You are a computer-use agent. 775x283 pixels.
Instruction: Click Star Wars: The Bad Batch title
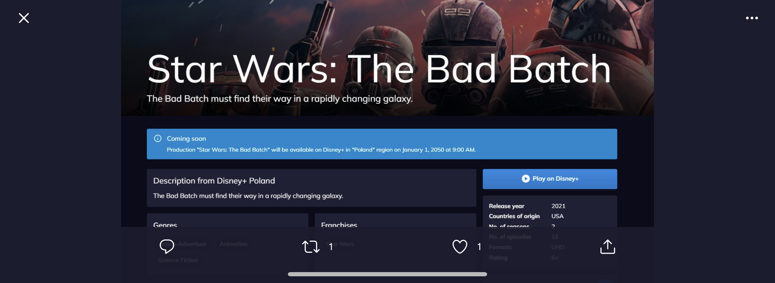pos(379,69)
